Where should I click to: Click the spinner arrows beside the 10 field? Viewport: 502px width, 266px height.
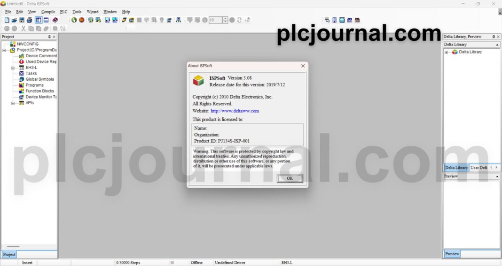click(225, 20)
